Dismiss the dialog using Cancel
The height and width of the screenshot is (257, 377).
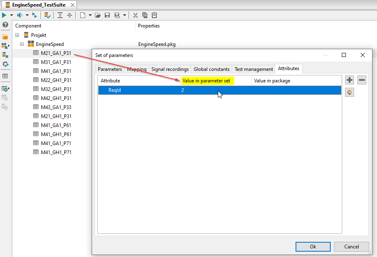point(351,246)
